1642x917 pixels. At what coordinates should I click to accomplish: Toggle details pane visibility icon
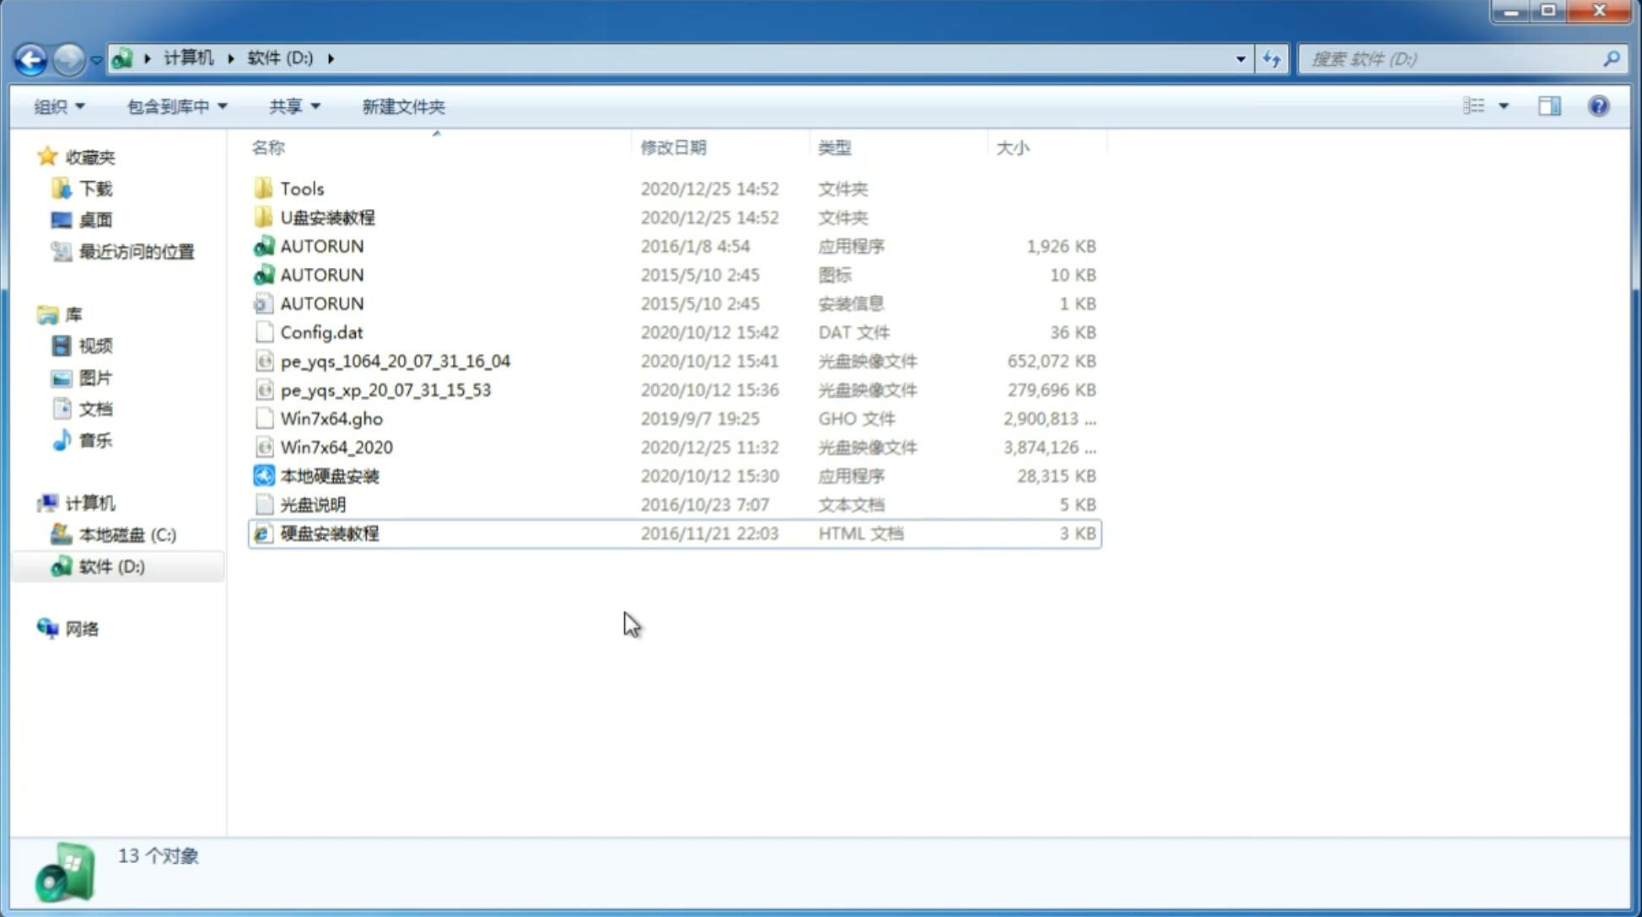[x=1549, y=105]
